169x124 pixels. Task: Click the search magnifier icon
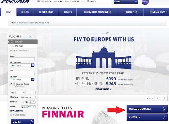coord(88,1)
